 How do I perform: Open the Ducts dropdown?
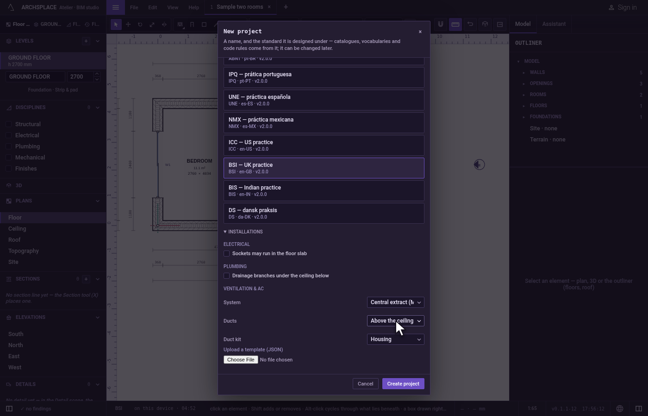[395, 321]
